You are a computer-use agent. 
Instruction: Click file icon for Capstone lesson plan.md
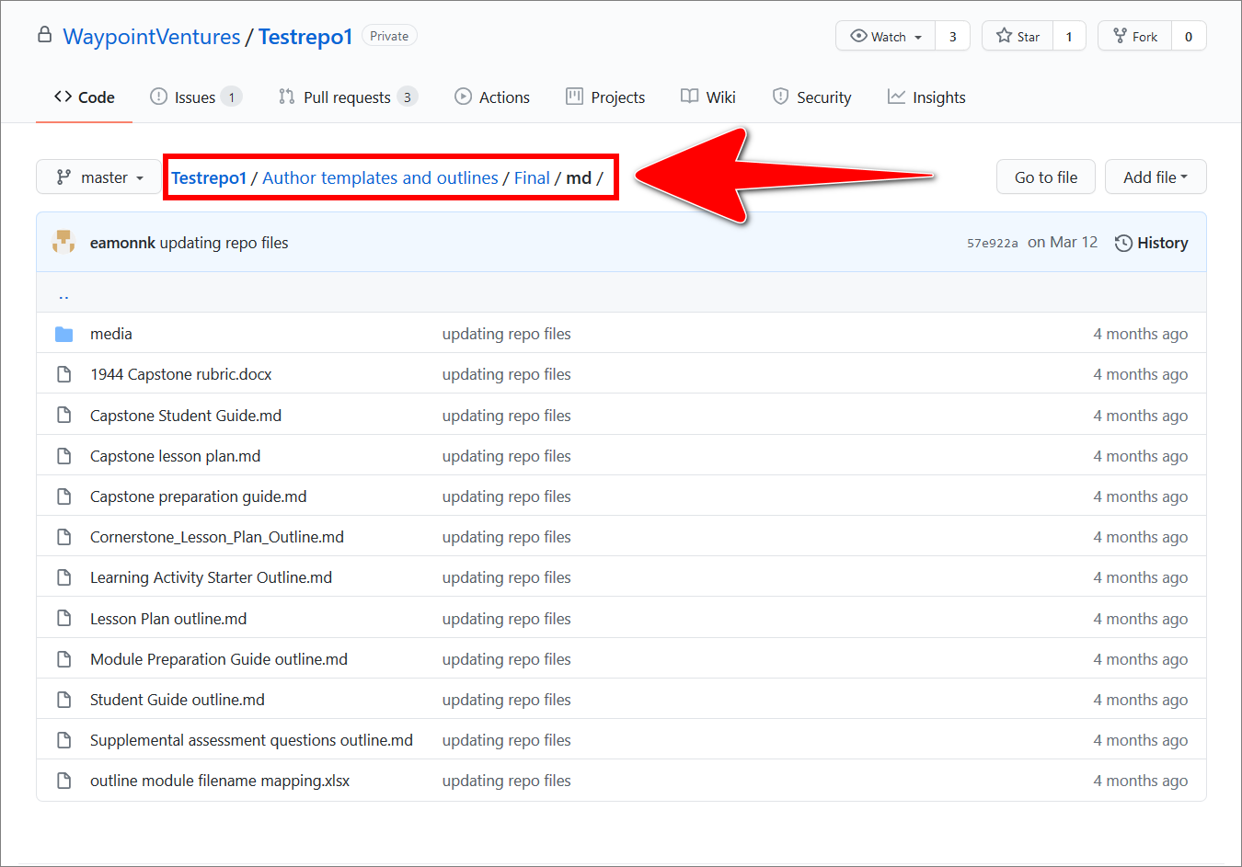(x=63, y=455)
